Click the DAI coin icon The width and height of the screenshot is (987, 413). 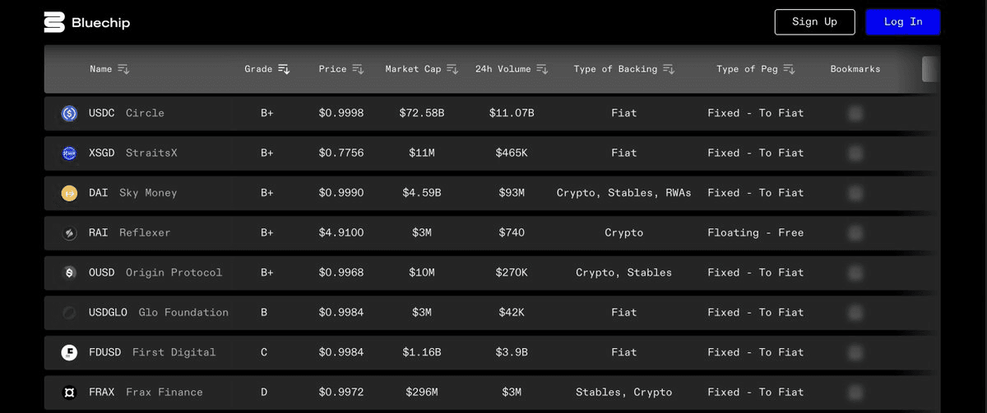[70, 193]
